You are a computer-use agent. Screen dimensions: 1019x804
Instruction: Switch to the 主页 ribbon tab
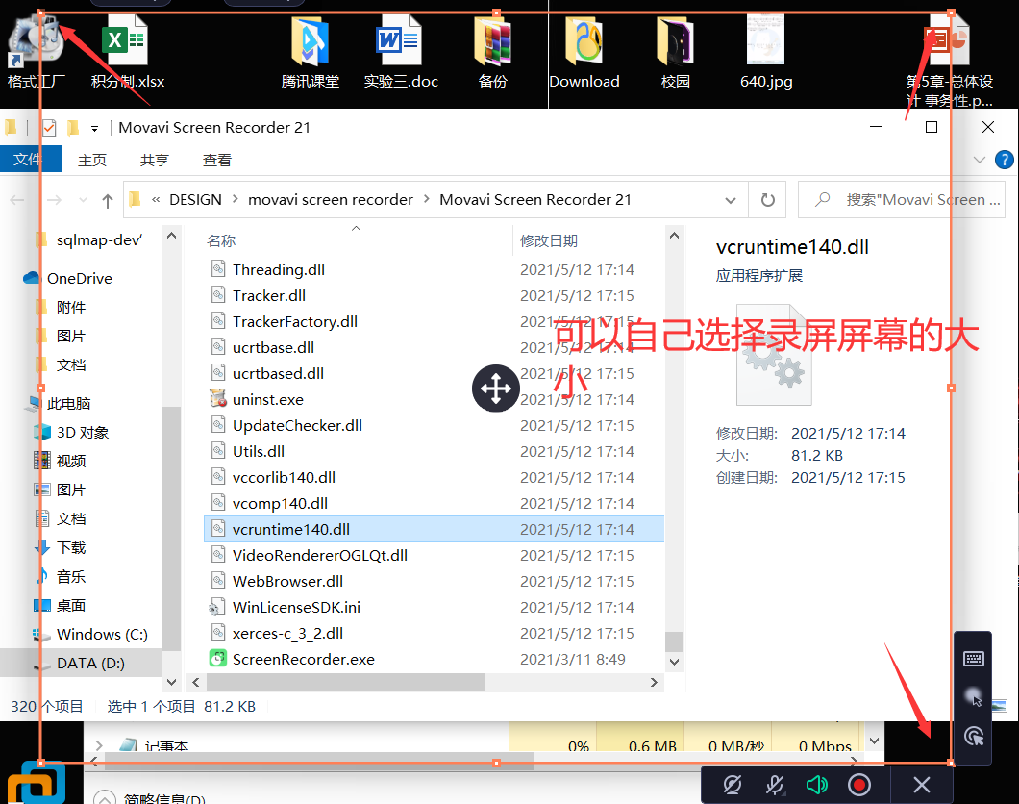pyautogui.click(x=91, y=160)
